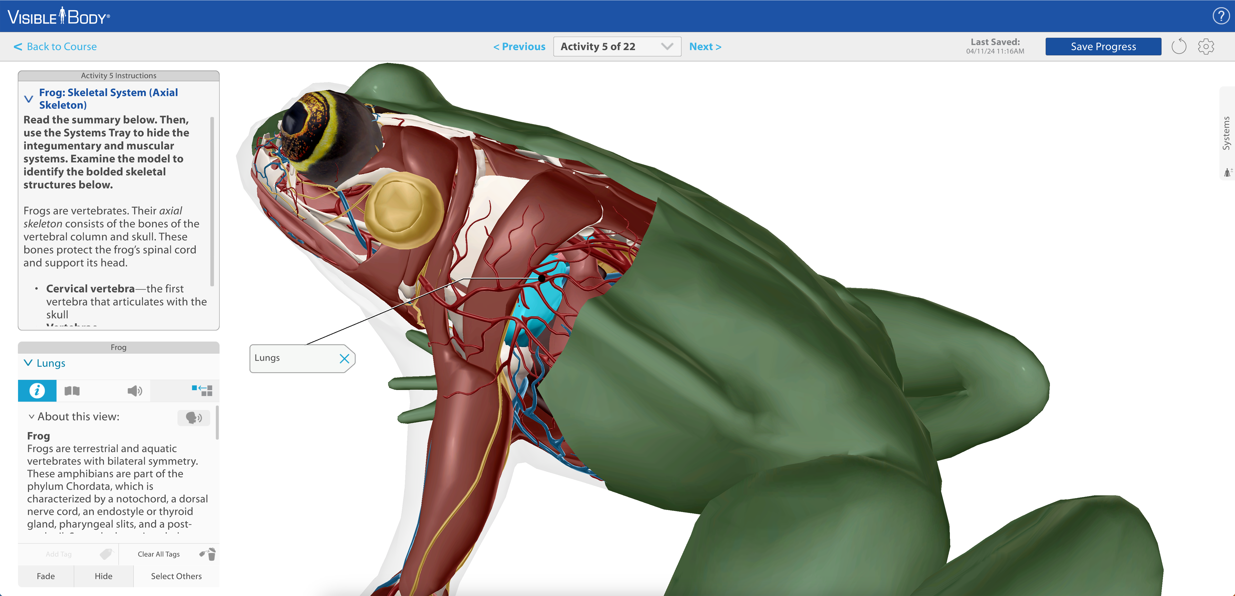The width and height of the screenshot is (1235, 596).
Task: Open settings gear icon
Action: click(x=1206, y=47)
